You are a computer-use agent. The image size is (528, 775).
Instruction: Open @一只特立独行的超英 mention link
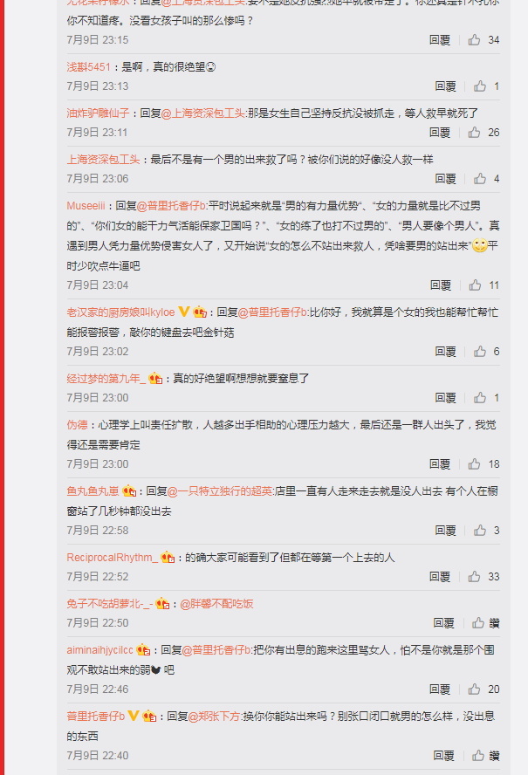coord(221,491)
